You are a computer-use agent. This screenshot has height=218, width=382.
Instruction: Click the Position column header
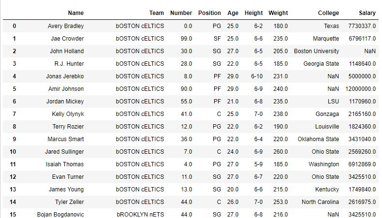[209, 13]
